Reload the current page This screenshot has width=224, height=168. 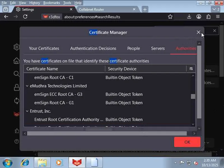(x=25, y=17)
